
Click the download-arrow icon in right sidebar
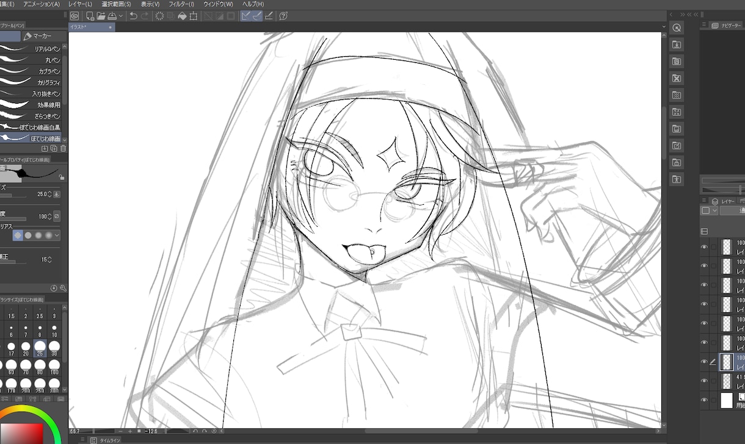pos(677,45)
